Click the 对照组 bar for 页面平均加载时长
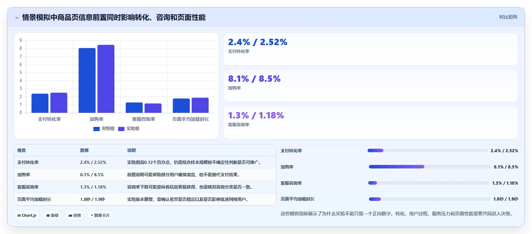Screen dimensions: 532x234 coord(181,106)
